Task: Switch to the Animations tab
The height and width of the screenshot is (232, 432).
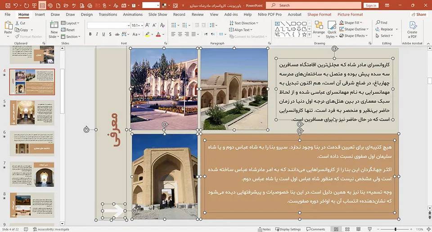Action: click(x=133, y=14)
